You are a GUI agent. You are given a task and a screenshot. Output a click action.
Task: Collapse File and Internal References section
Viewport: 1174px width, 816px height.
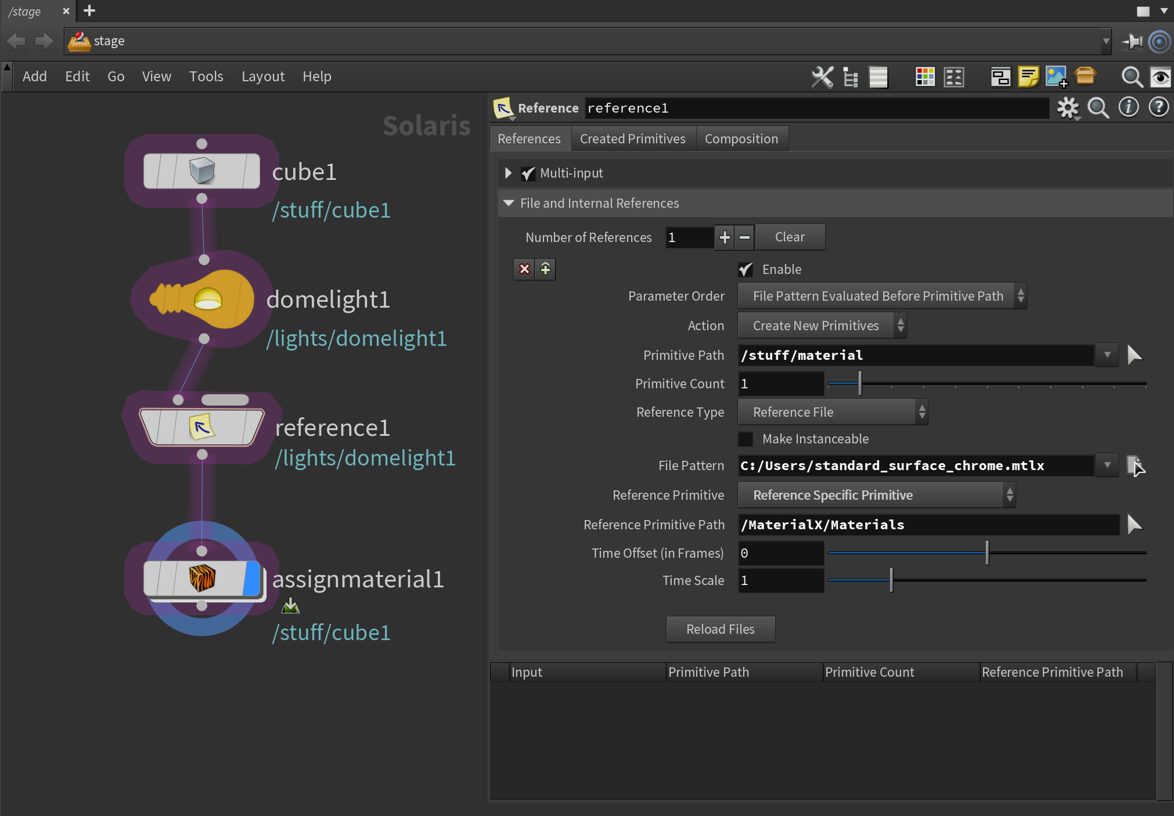pos(509,203)
